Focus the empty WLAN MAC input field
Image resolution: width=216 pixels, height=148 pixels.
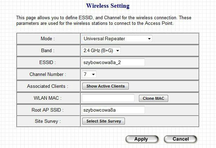[x=108, y=98]
